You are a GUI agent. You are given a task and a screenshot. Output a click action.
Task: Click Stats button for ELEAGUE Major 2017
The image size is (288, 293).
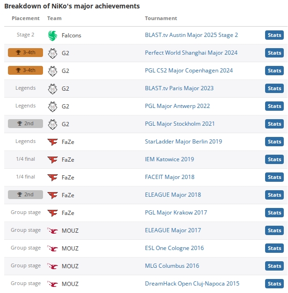[x=274, y=230]
